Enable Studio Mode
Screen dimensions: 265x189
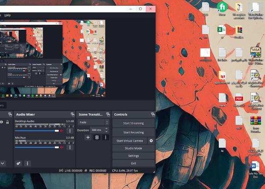(133, 148)
